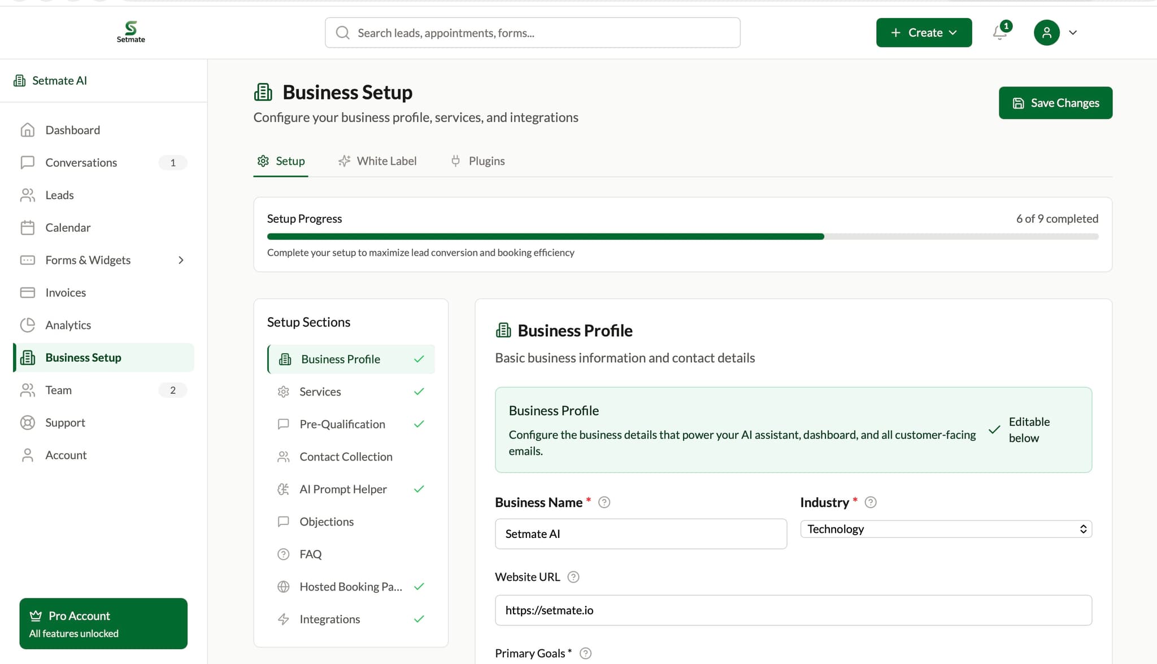
Task: Click the Business Profile completion checkmark
Action: coord(419,359)
